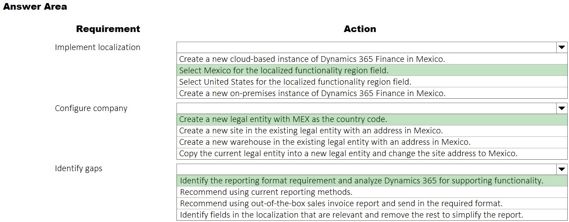
Task: Select 'Copy the current legal entity' option
Action: [372, 154]
